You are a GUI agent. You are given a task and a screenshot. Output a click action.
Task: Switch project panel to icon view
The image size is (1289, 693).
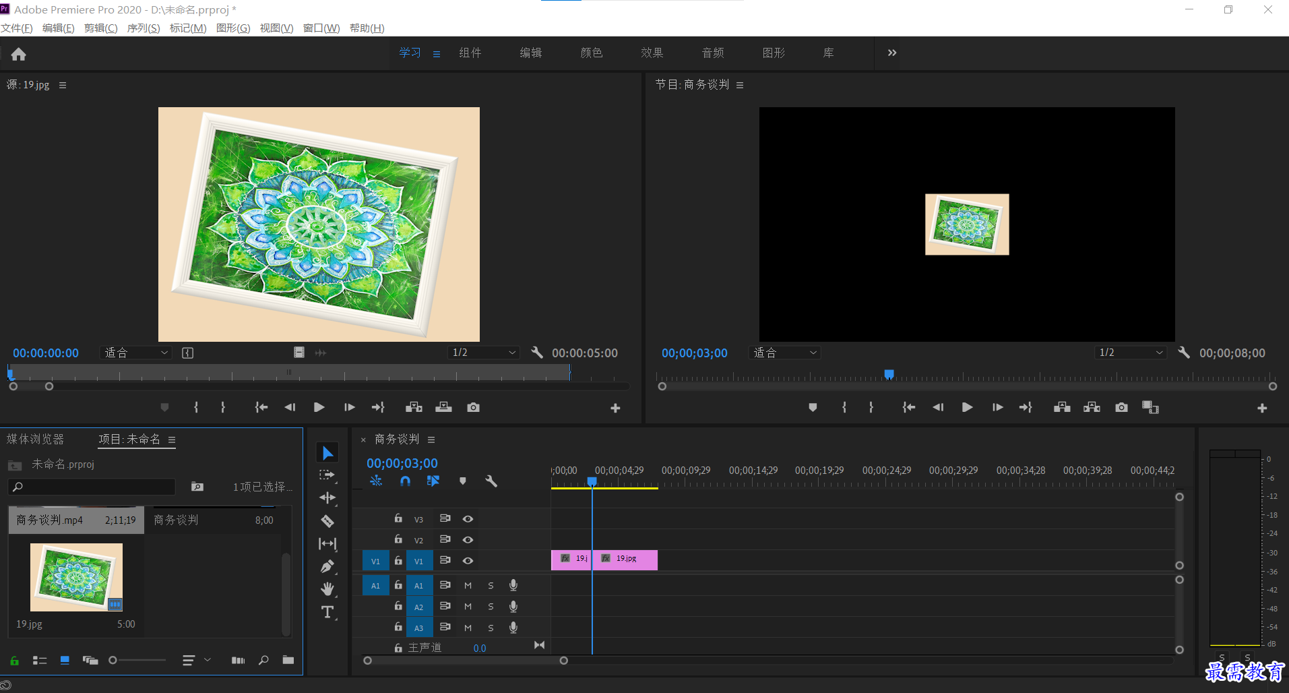(x=65, y=660)
